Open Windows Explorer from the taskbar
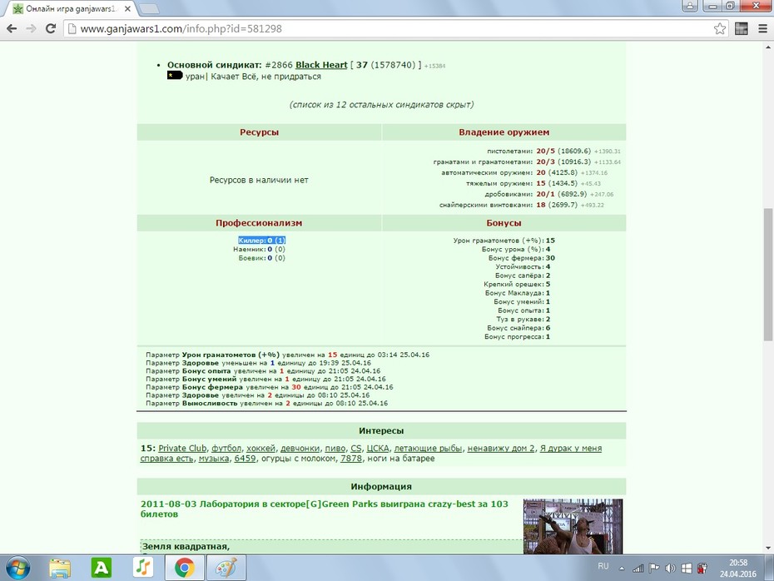Viewport: 774px width, 581px height. [60, 568]
